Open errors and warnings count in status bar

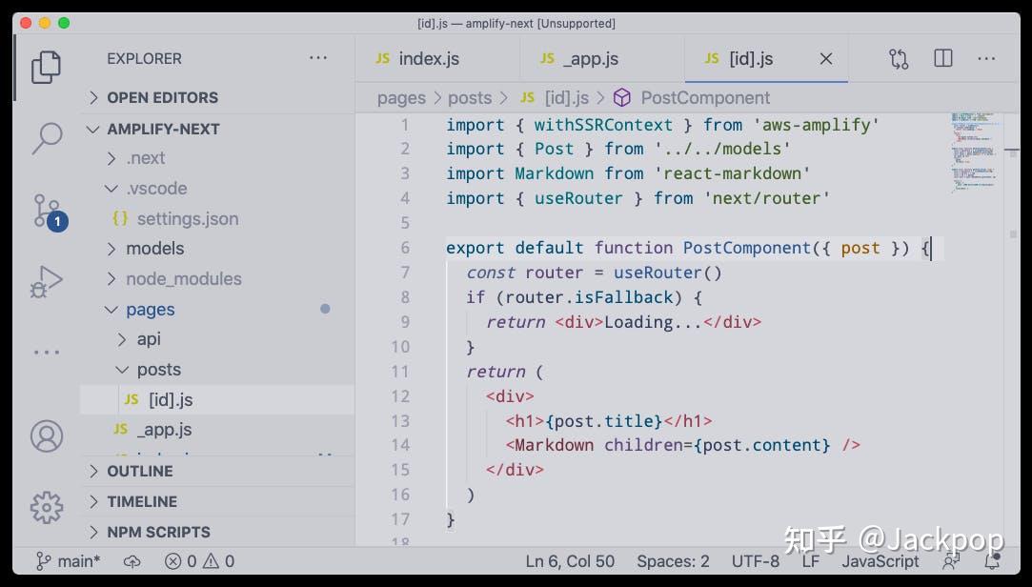(x=199, y=561)
